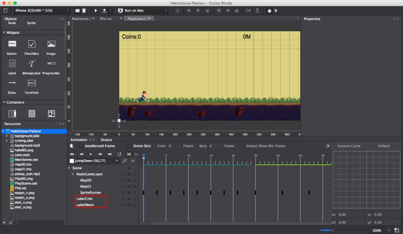
Task: Enable Onion Skin checkbox
Action: pos(129,146)
